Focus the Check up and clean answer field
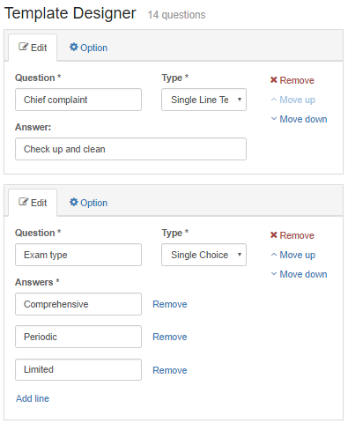348x423 pixels. (130, 149)
